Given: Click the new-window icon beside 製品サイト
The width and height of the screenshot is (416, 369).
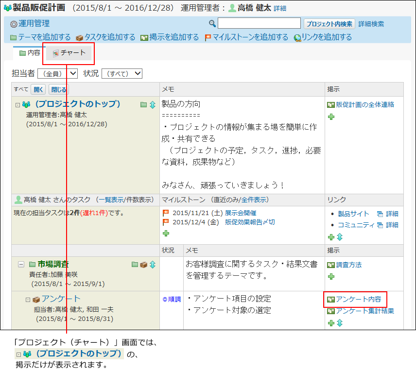Looking at the screenshot, I should pyautogui.click(x=380, y=214).
